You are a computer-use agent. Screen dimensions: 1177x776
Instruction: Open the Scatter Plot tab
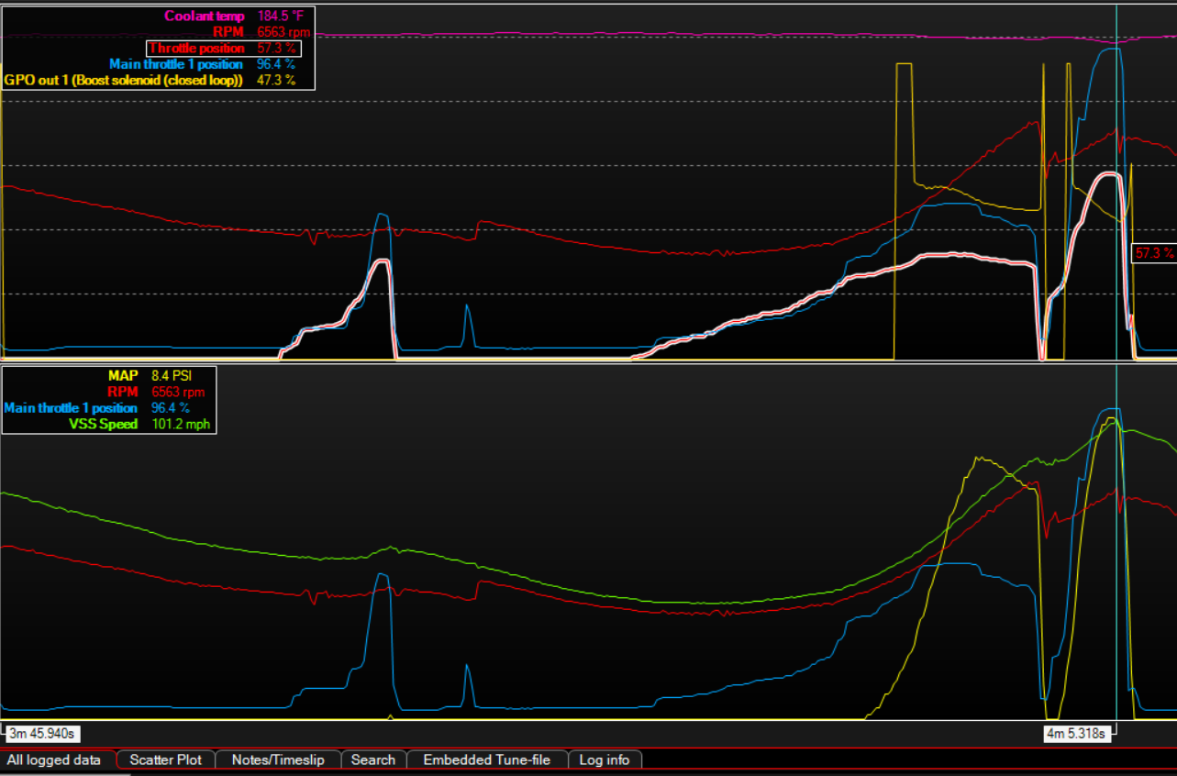click(x=166, y=759)
